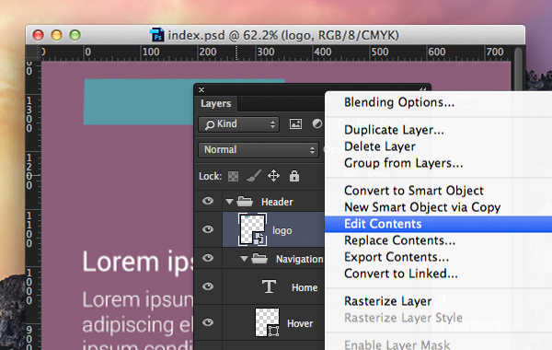Zoom the index.psd window with green button
The width and height of the screenshot is (552, 350).
75,35
